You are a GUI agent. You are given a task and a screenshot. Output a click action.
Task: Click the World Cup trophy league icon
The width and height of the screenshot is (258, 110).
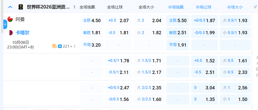click(21, 7)
